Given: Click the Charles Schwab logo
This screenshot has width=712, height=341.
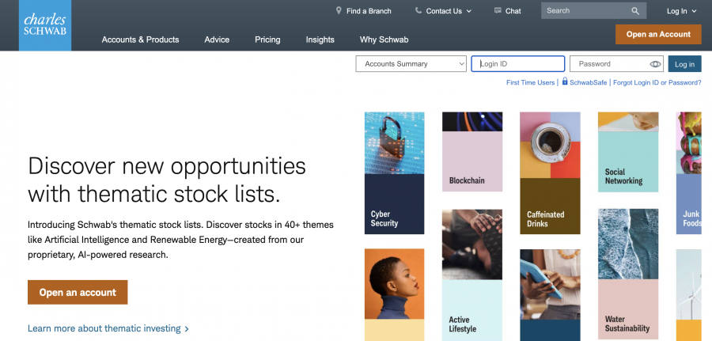Looking at the screenshot, I should 44,25.
